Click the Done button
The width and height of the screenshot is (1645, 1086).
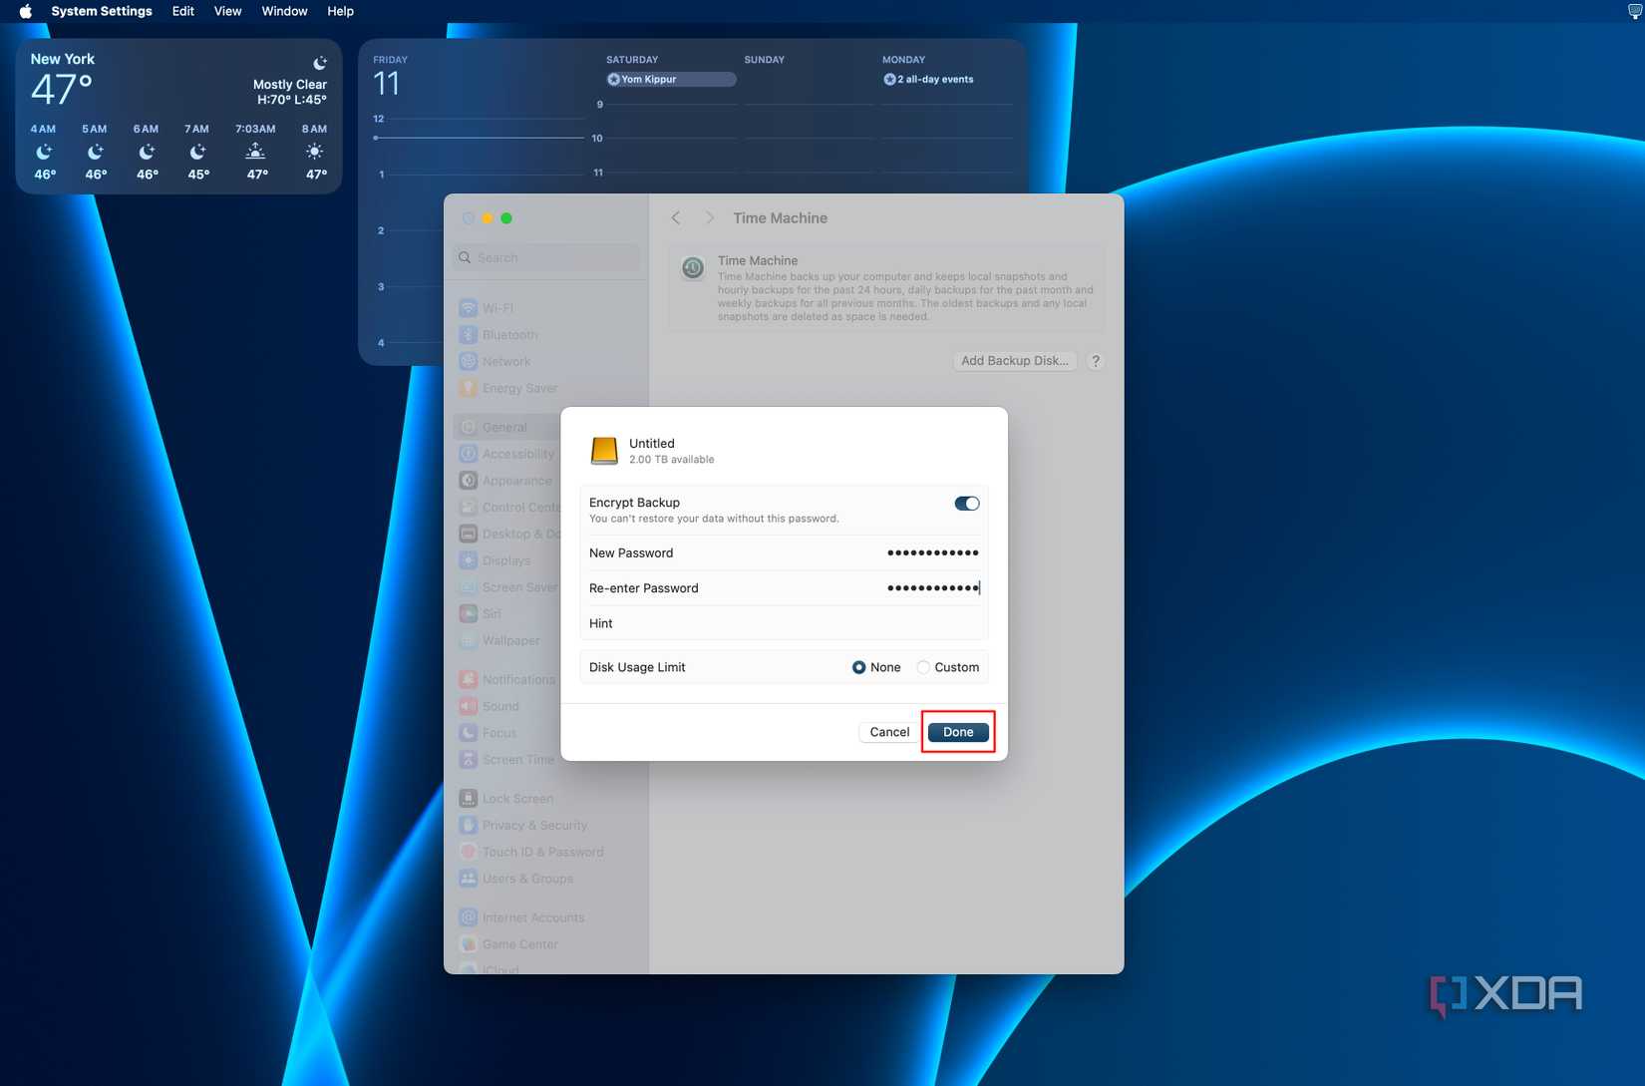(x=958, y=732)
